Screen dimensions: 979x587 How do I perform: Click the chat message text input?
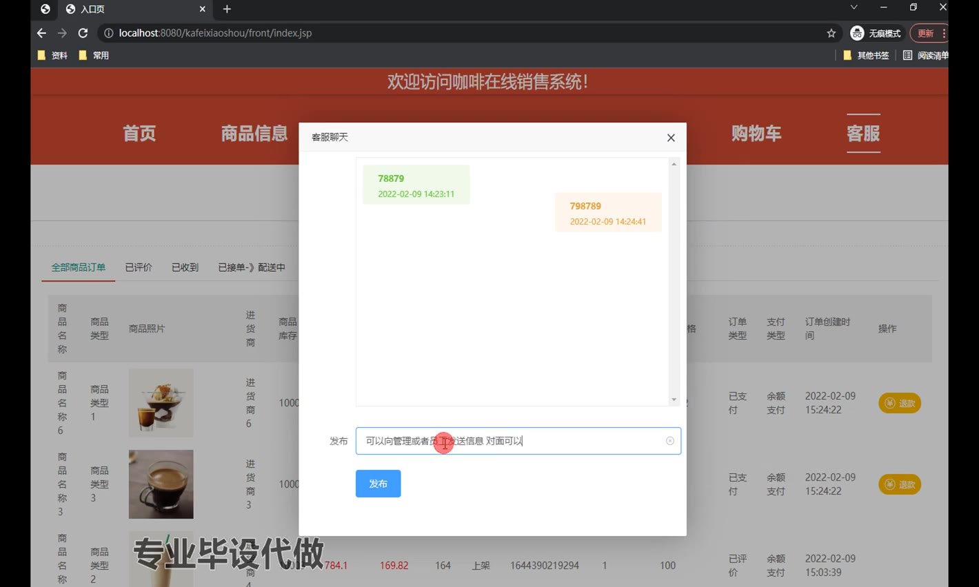510,441
